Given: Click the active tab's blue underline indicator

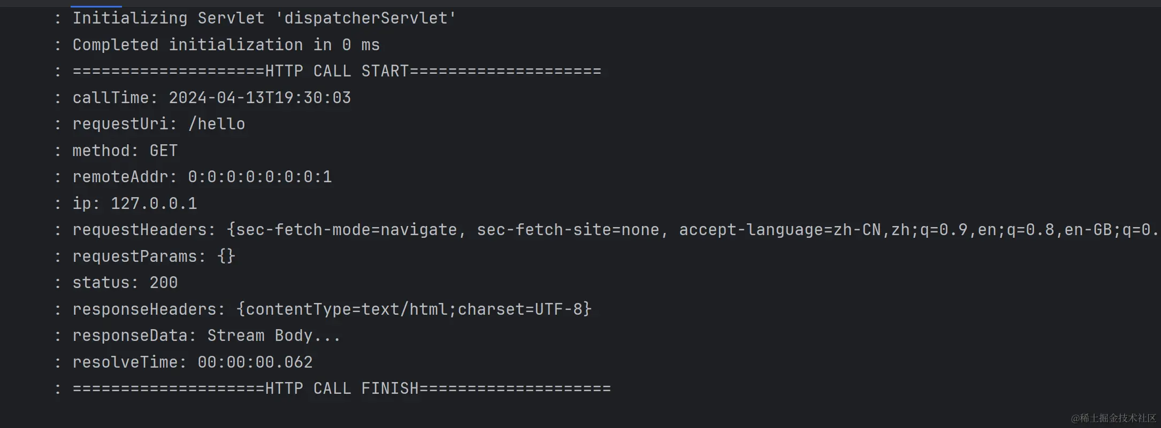Looking at the screenshot, I should coord(96,6).
